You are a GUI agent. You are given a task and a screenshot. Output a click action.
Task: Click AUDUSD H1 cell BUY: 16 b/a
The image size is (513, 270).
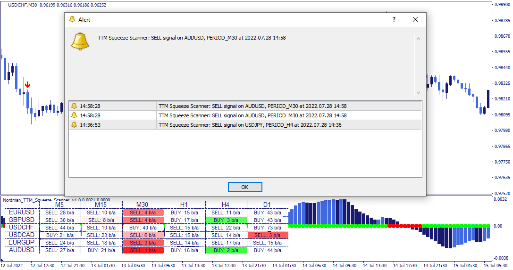[185, 250]
